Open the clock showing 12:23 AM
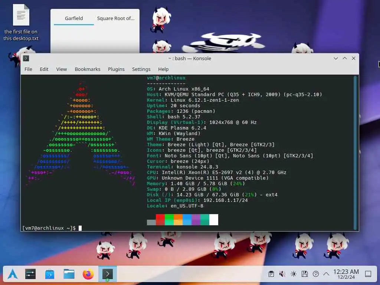The width and height of the screenshot is (380, 285). (x=346, y=274)
